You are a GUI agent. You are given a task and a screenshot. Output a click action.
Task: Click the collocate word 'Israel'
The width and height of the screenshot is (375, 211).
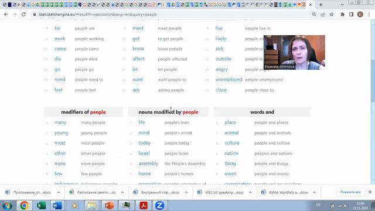click(144, 154)
